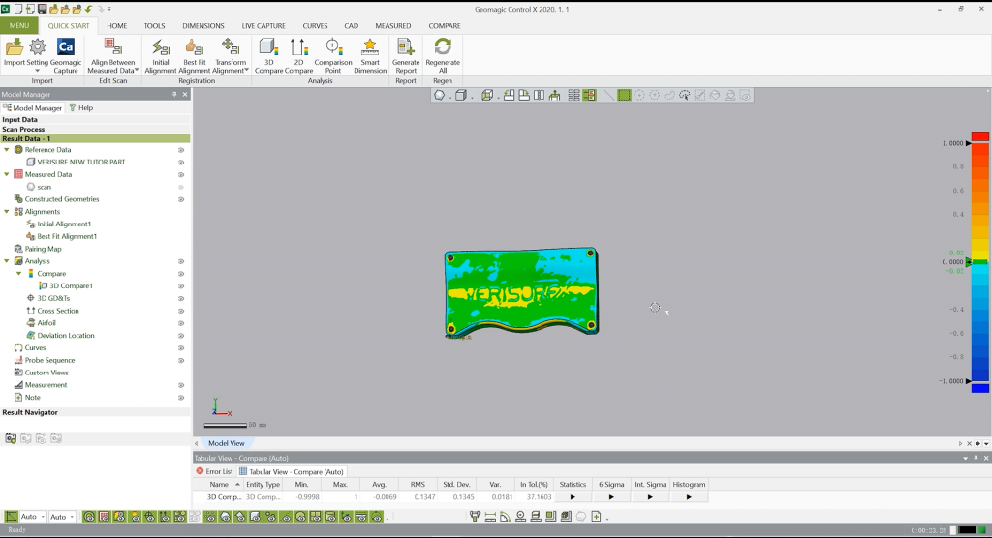The height and width of the screenshot is (538, 992).
Task: Start the Initial Alignment tool
Action: pos(161,55)
